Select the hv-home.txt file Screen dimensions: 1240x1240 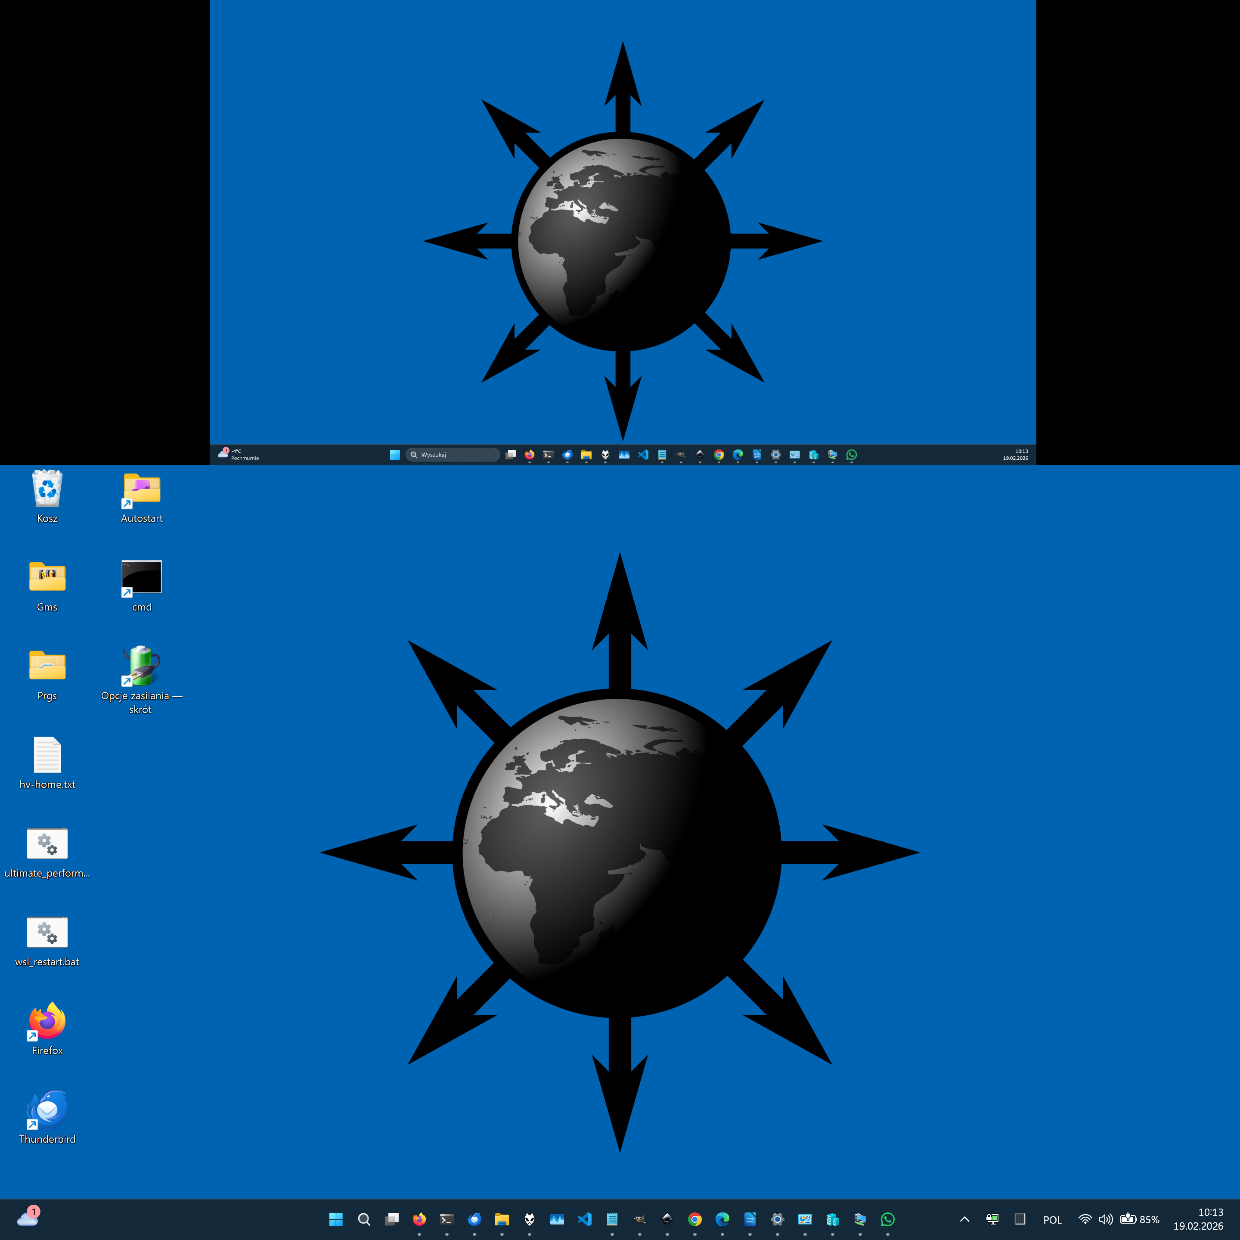(47, 756)
